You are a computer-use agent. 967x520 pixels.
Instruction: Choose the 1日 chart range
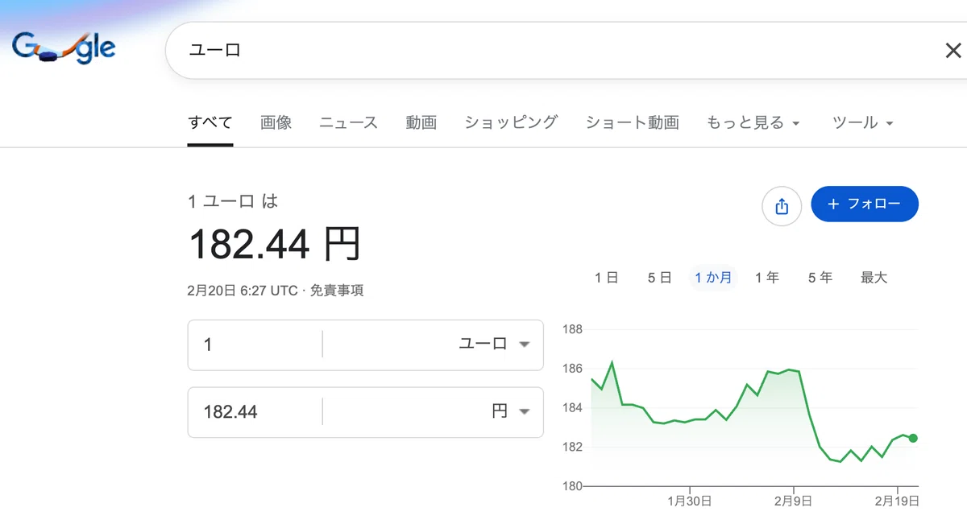coord(606,278)
